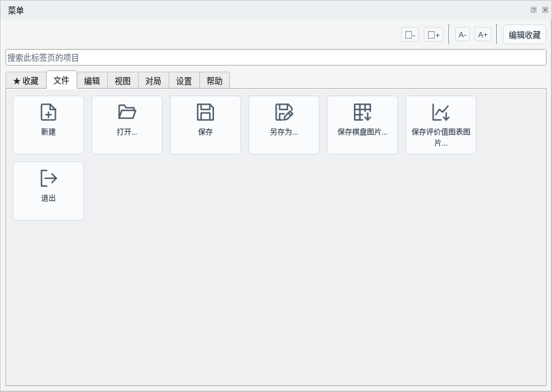Switch to the ★ 收藏 tab

click(x=26, y=80)
